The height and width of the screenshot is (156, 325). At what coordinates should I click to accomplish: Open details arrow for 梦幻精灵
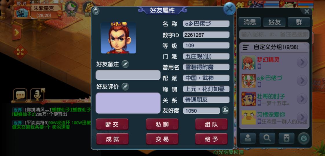[302, 62]
